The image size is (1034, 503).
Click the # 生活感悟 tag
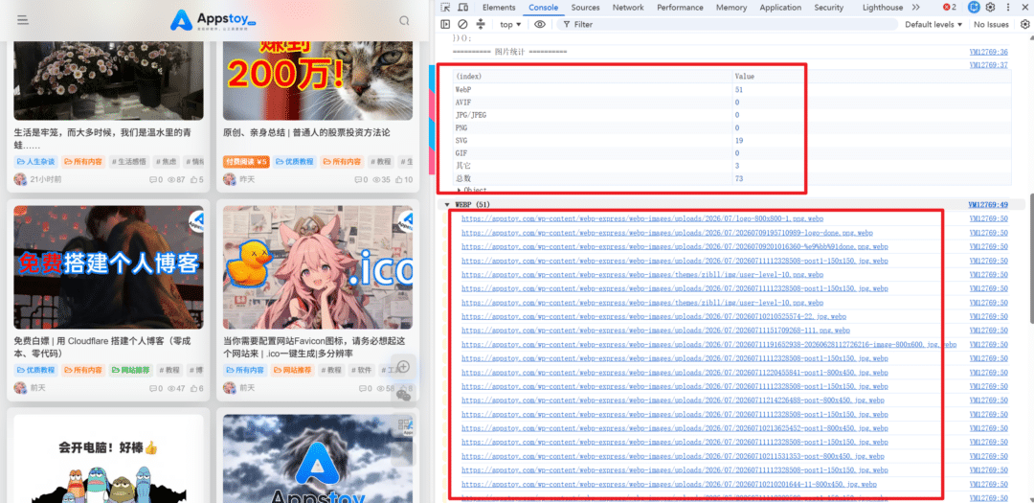tap(129, 162)
